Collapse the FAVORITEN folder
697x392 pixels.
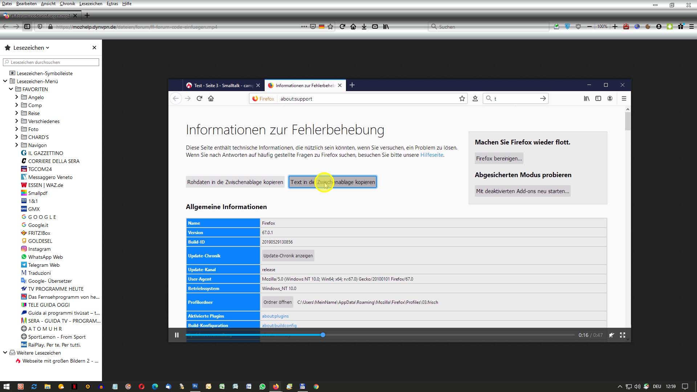tap(11, 89)
